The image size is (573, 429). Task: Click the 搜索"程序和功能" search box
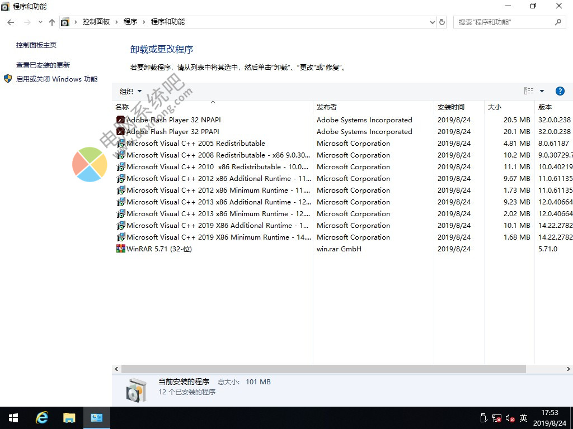click(x=504, y=22)
